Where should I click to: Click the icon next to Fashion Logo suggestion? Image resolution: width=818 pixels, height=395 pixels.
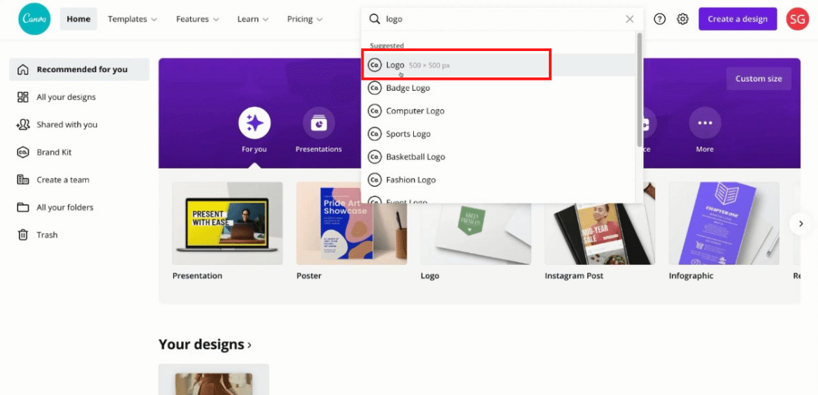click(x=374, y=180)
